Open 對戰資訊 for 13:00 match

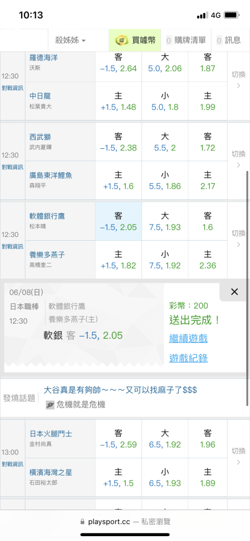click(x=12, y=464)
